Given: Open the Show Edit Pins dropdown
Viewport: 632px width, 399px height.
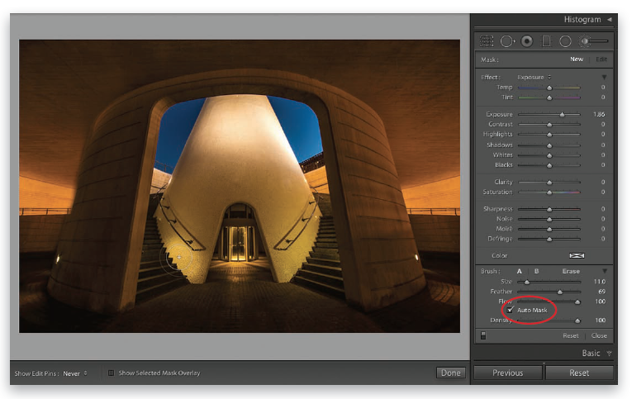Looking at the screenshot, I should [74, 373].
